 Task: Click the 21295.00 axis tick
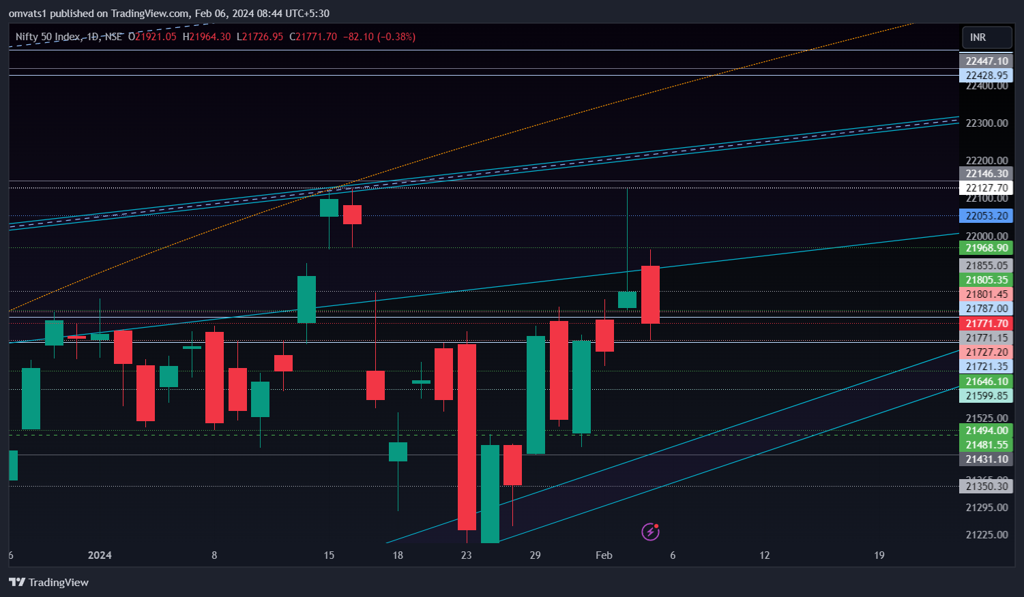[x=986, y=508]
